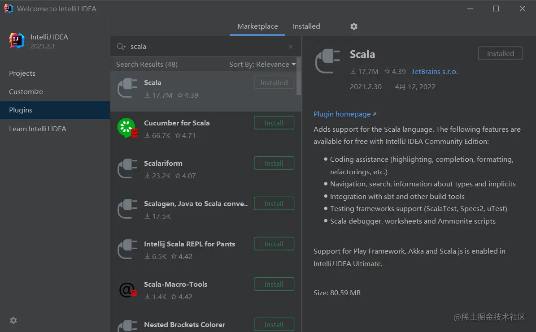Select the Scalariform title
Image resolution: width=536 pixels, height=332 pixels.
tap(163, 163)
